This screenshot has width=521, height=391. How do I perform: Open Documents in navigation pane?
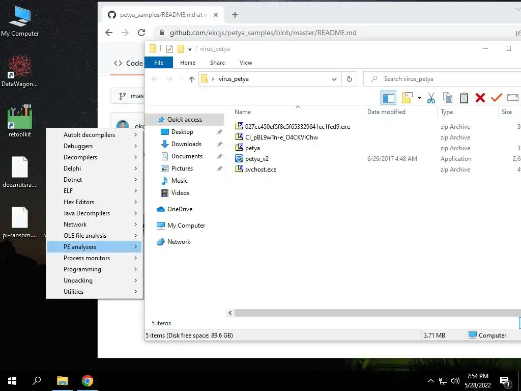tap(187, 156)
